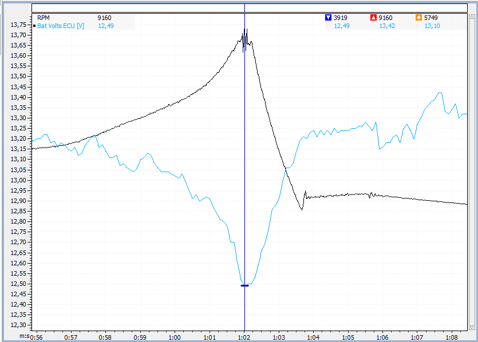478x342 pixels.
Task: Click the black bullet beside Bat Volts ECU
Action: click(x=34, y=26)
